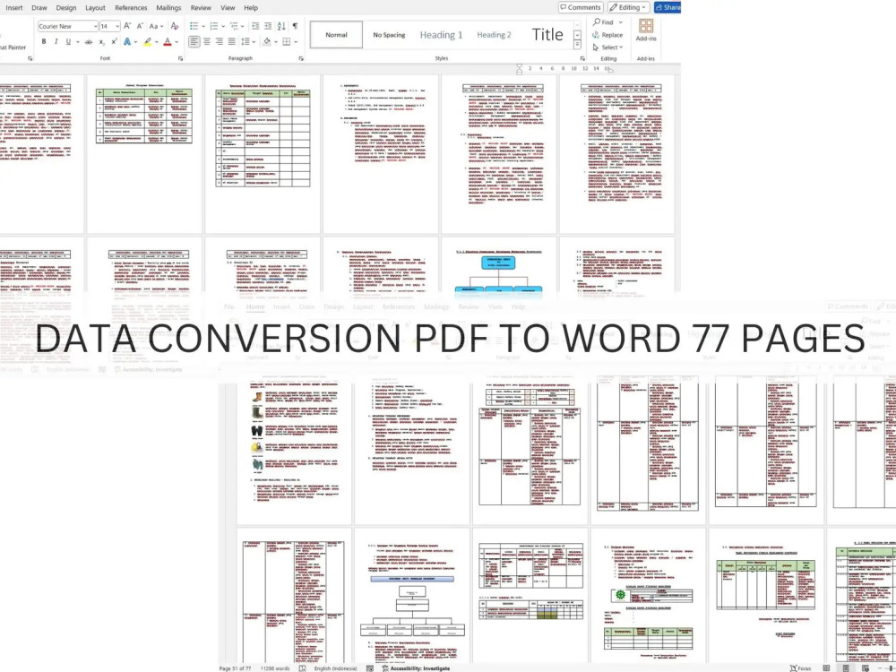
Task: Open the Change Case Aa dropdown
Action: point(156,26)
